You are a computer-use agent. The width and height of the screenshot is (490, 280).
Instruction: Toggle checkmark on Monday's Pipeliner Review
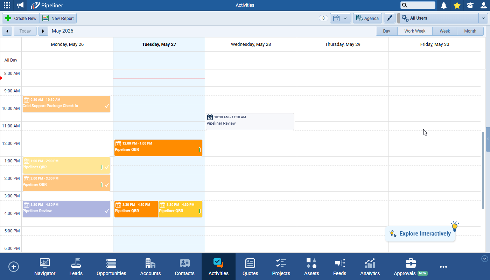tap(107, 211)
